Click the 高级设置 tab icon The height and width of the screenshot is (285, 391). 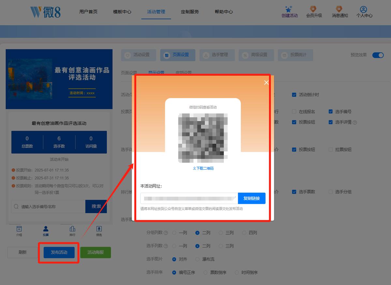[x=245, y=55]
